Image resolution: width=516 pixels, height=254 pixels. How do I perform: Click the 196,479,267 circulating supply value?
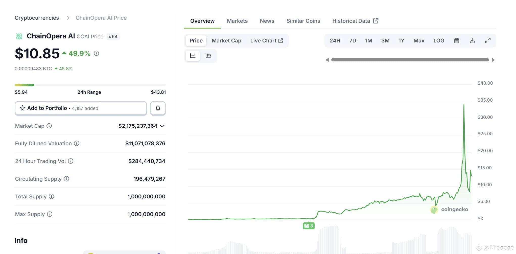(149, 179)
